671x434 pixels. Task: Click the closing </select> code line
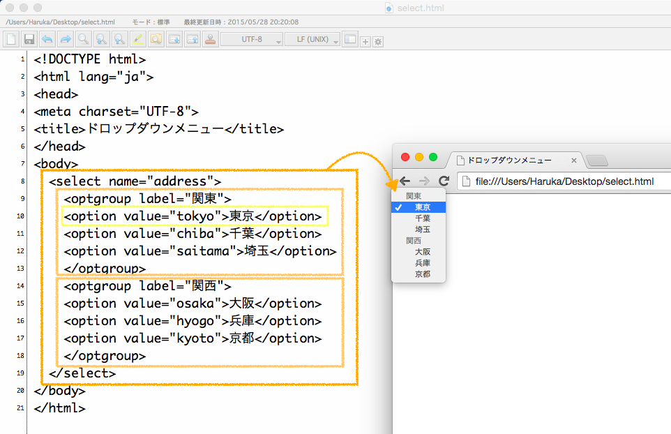tap(82, 373)
